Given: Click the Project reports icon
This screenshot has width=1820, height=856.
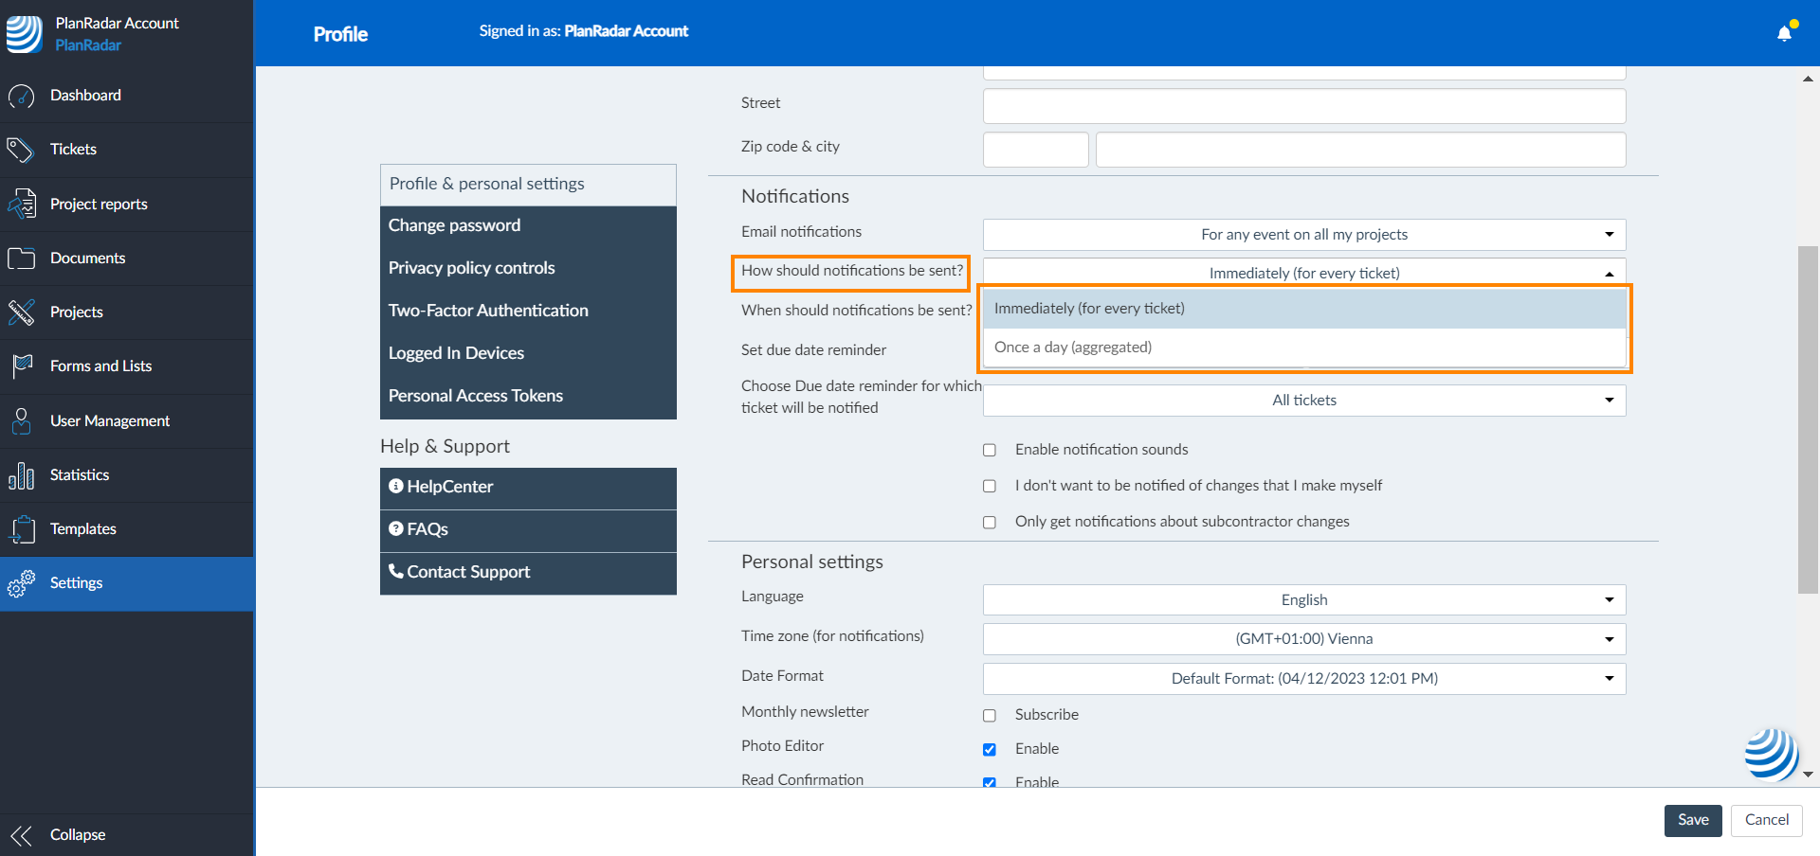Looking at the screenshot, I should point(21,205).
